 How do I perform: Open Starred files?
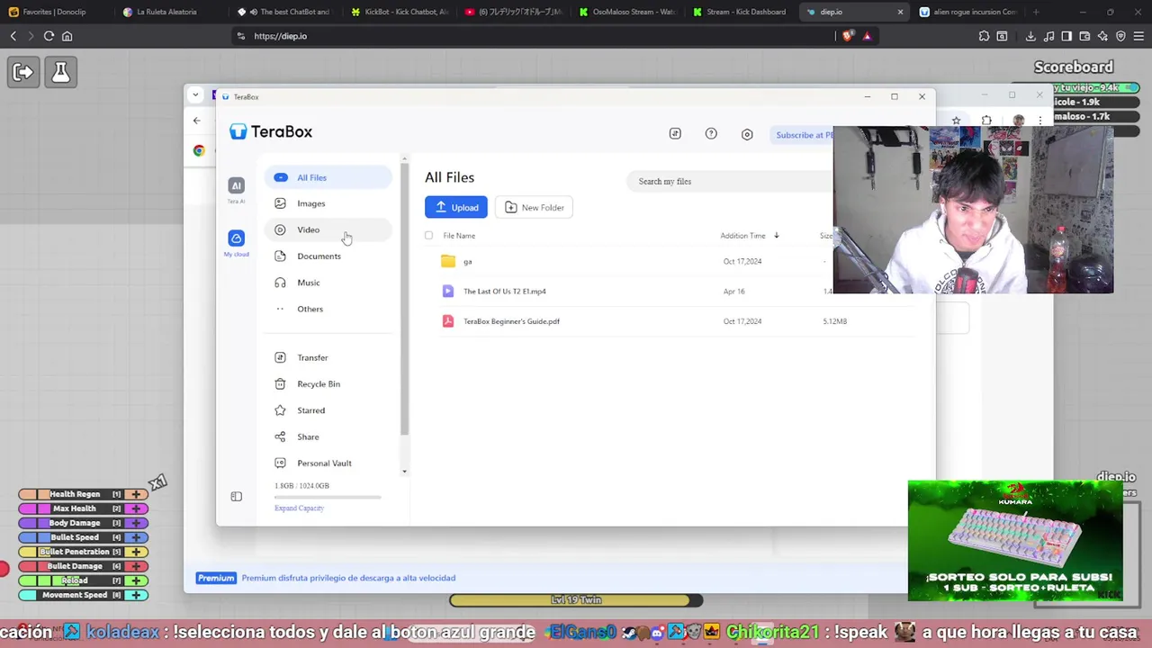(x=328, y=410)
